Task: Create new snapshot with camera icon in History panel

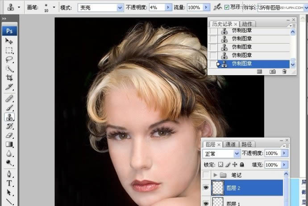Action: (272, 72)
